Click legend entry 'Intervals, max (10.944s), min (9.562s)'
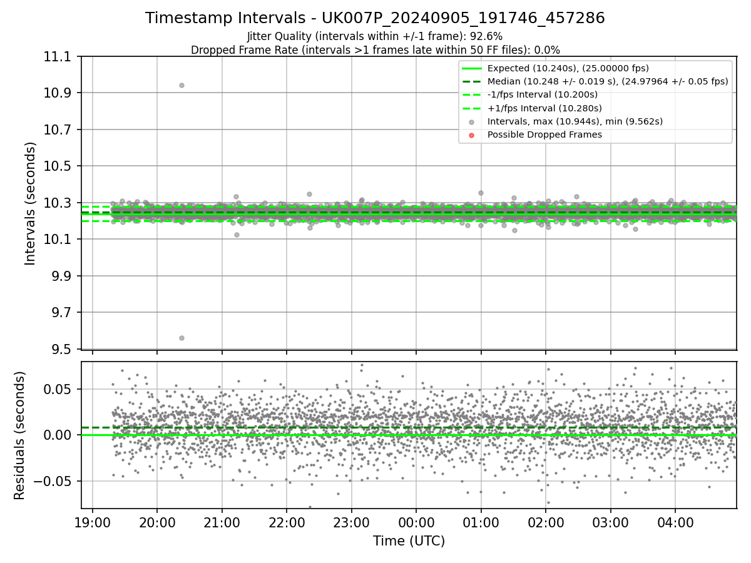Viewport: 751px width, 563px height. click(x=575, y=121)
